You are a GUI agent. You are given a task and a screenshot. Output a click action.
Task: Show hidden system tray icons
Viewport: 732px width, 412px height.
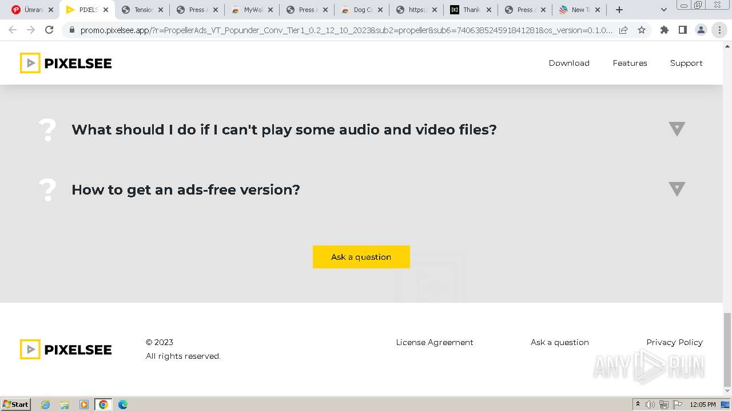(x=638, y=405)
